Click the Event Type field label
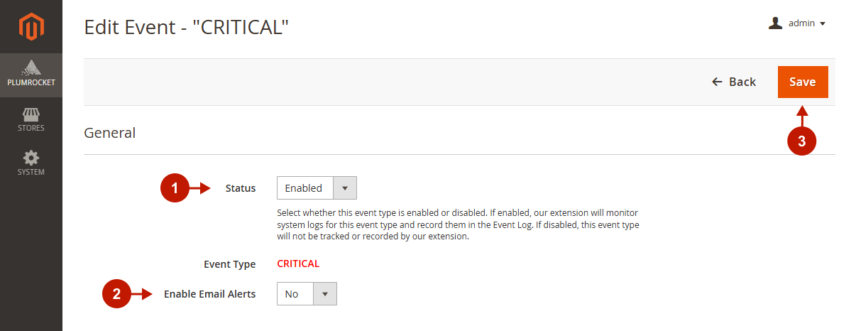The height and width of the screenshot is (331, 856). pyautogui.click(x=229, y=264)
